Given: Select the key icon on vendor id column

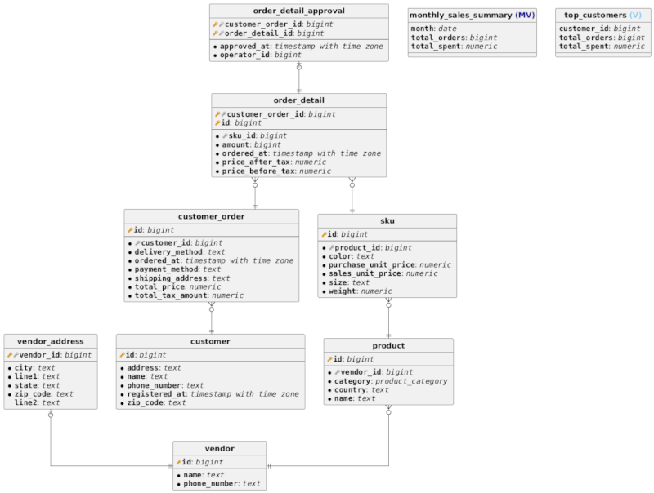Looking at the screenshot, I should pos(179,462).
